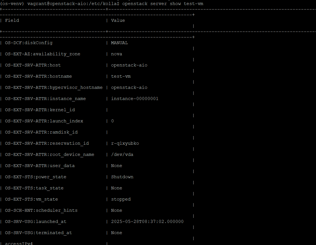
Task: Click the OS-SRV-USG:launched_at field
Action: pyautogui.click(x=36, y=222)
